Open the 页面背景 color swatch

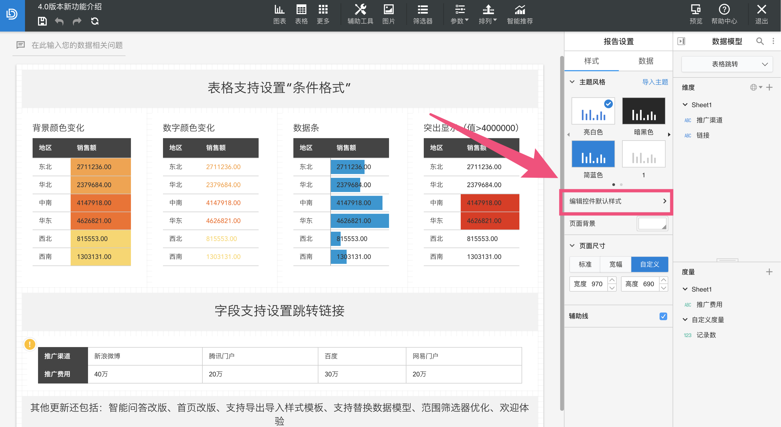click(652, 224)
